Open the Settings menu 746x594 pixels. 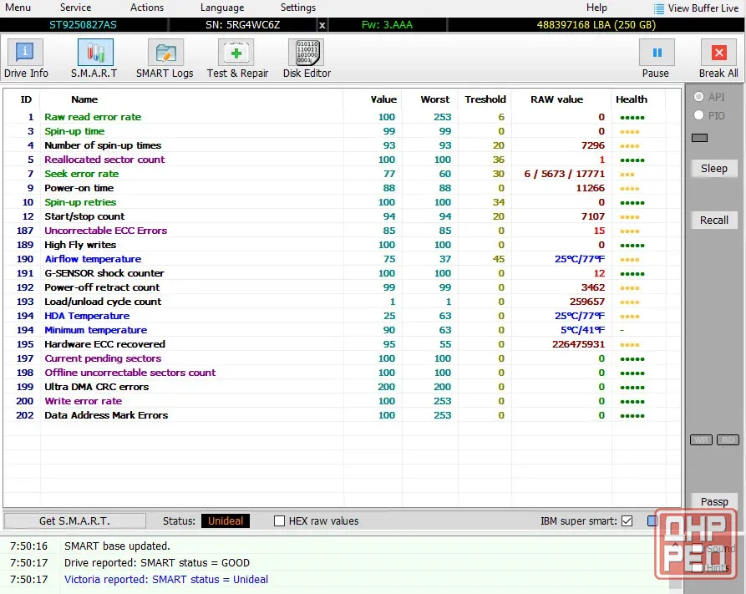298,8
